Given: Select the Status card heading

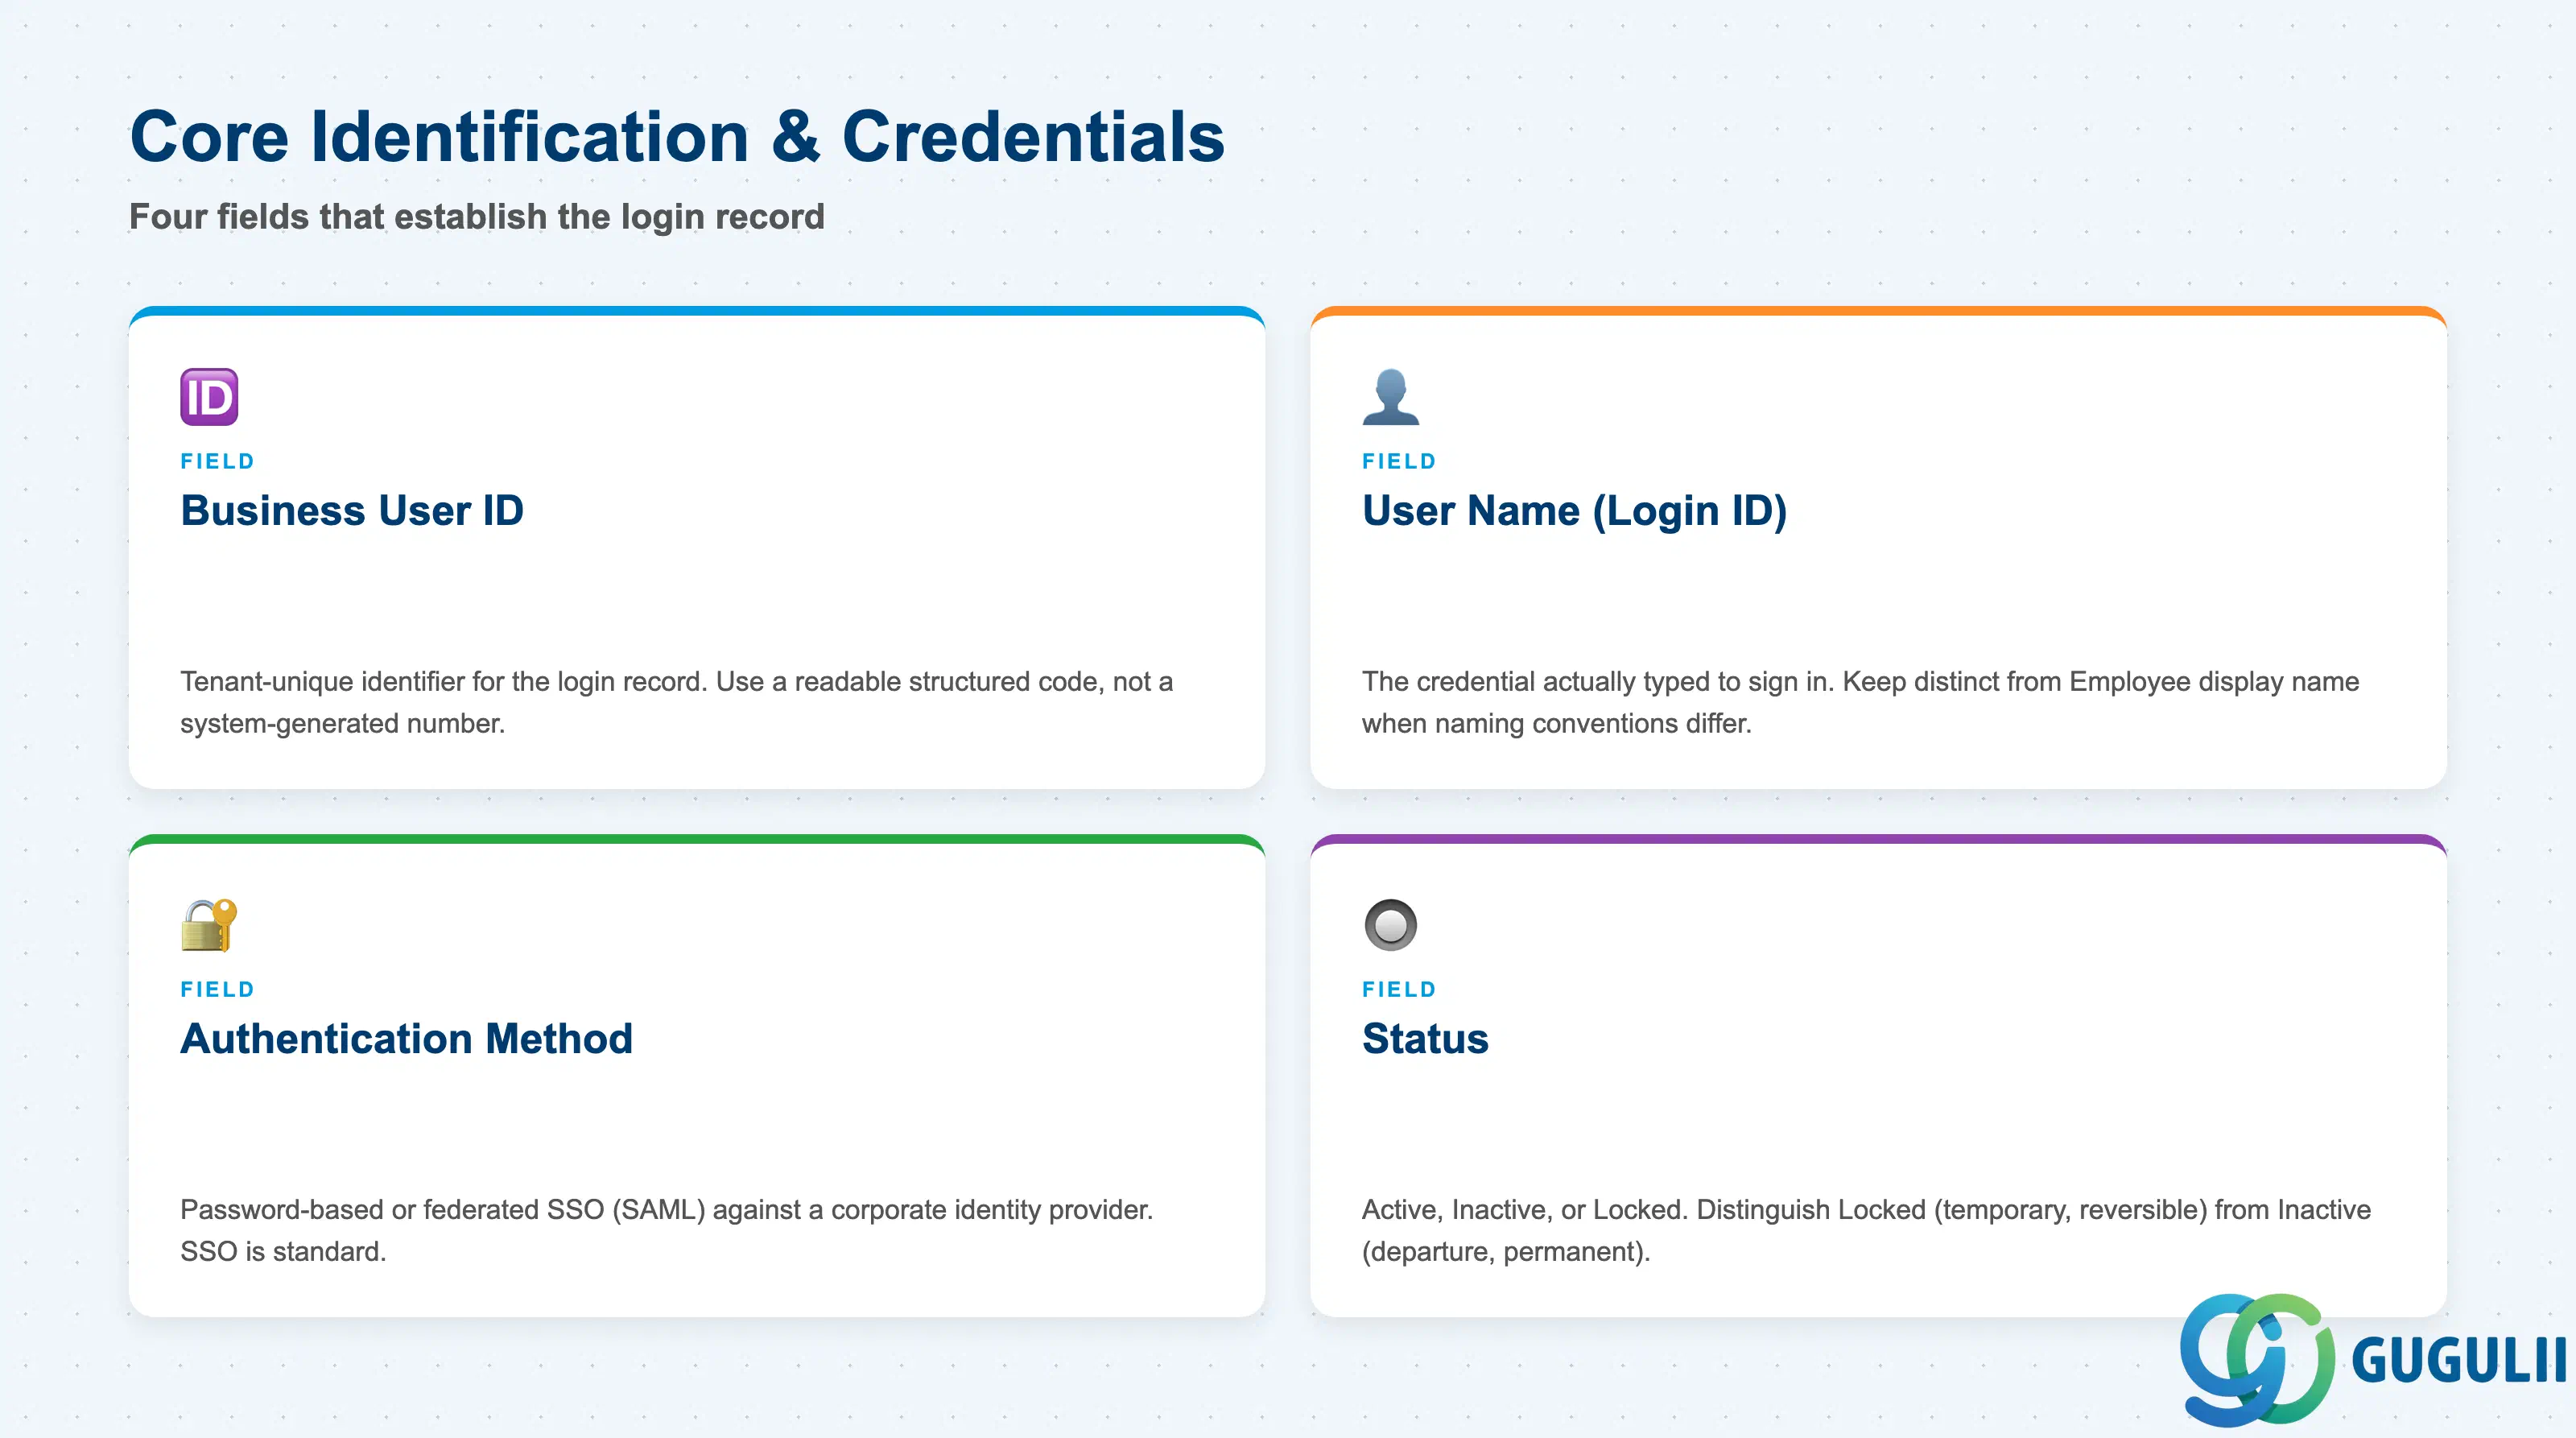Looking at the screenshot, I should (1425, 1039).
